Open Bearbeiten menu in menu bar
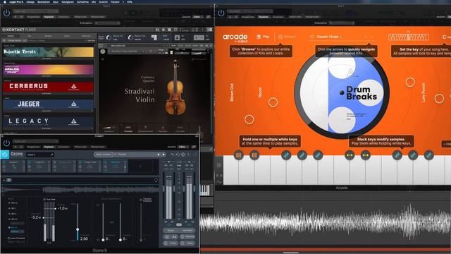Viewport: 451px width, 254px height. tap(44, 1)
